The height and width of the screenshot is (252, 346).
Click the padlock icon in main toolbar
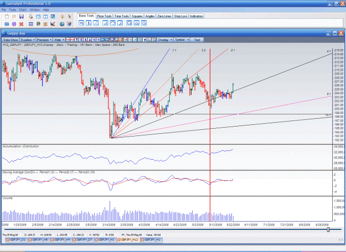pyautogui.click(x=62, y=17)
